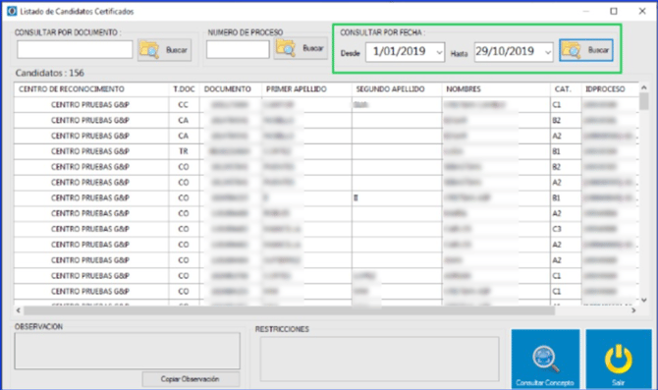Click the Primer Apellido column header
Screen dimensions: 658x390
coord(306,89)
